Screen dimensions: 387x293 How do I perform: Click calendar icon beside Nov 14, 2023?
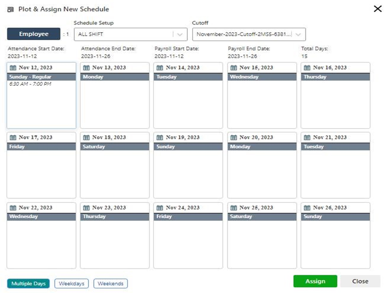click(x=160, y=67)
